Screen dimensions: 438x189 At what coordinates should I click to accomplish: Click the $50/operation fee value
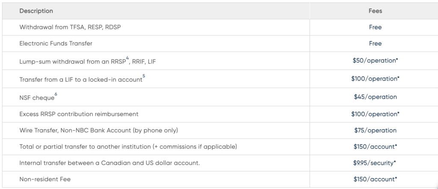pos(375,61)
